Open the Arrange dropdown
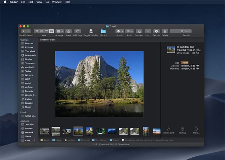This screenshot has width=225, height=160. pos(59,31)
